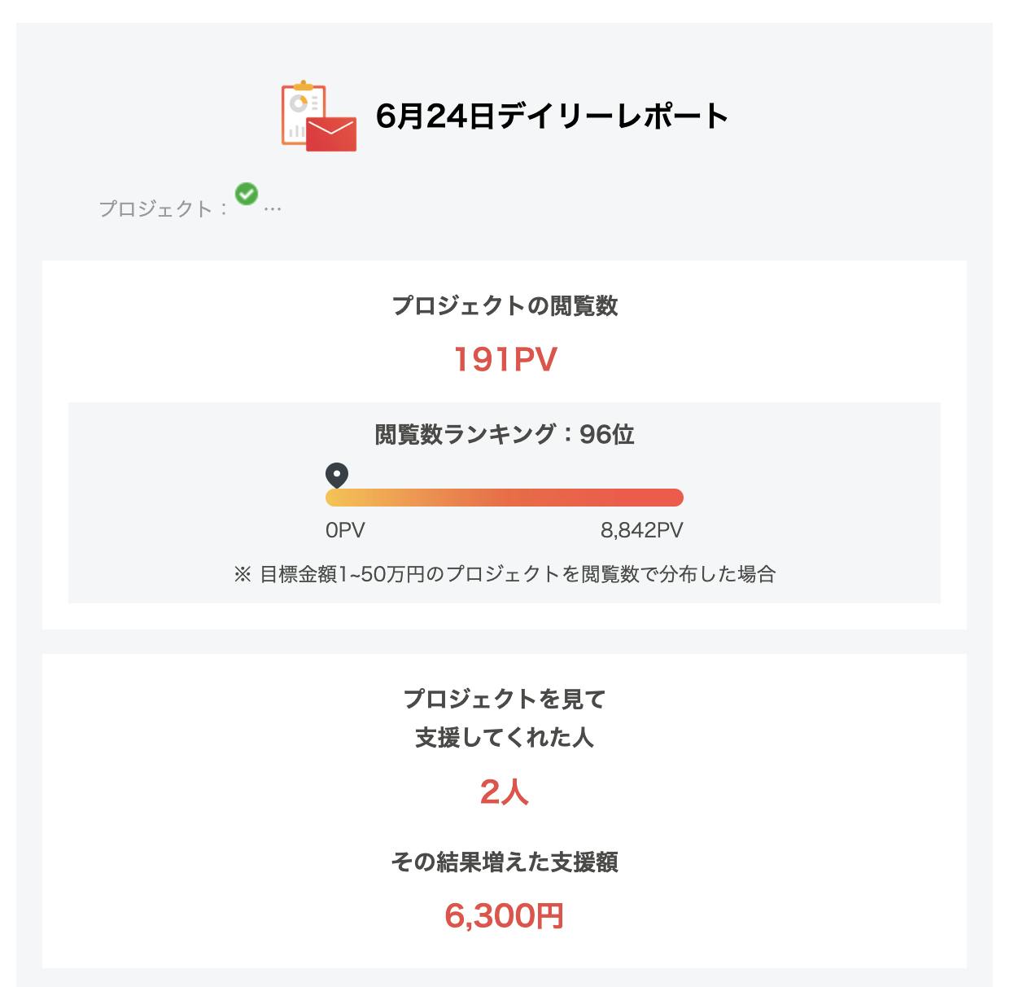Click the 191PV view count
This screenshot has height=987, width=1014.
point(505,360)
